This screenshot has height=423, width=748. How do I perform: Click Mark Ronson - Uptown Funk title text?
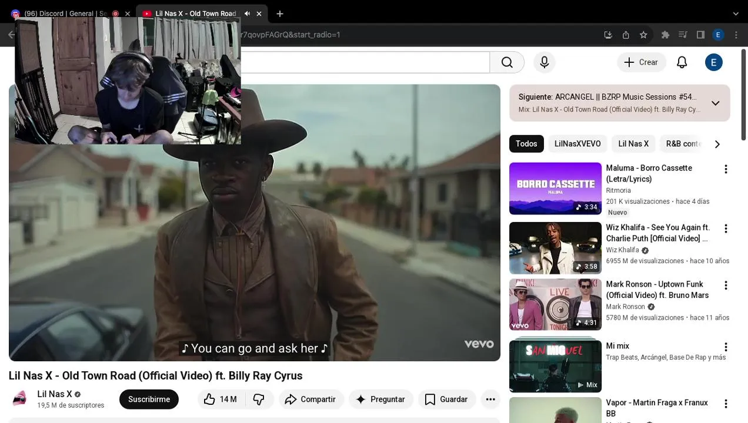657,290
